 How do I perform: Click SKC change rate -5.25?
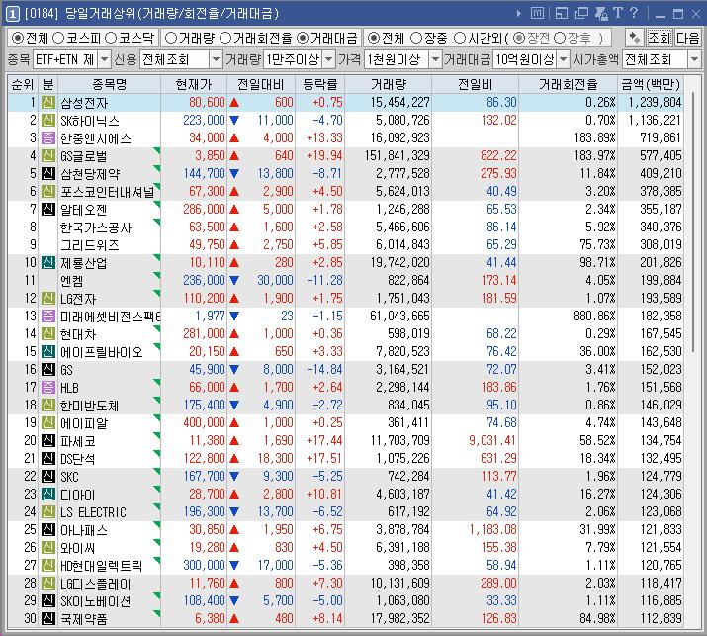pyautogui.click(x=328, y=476)
